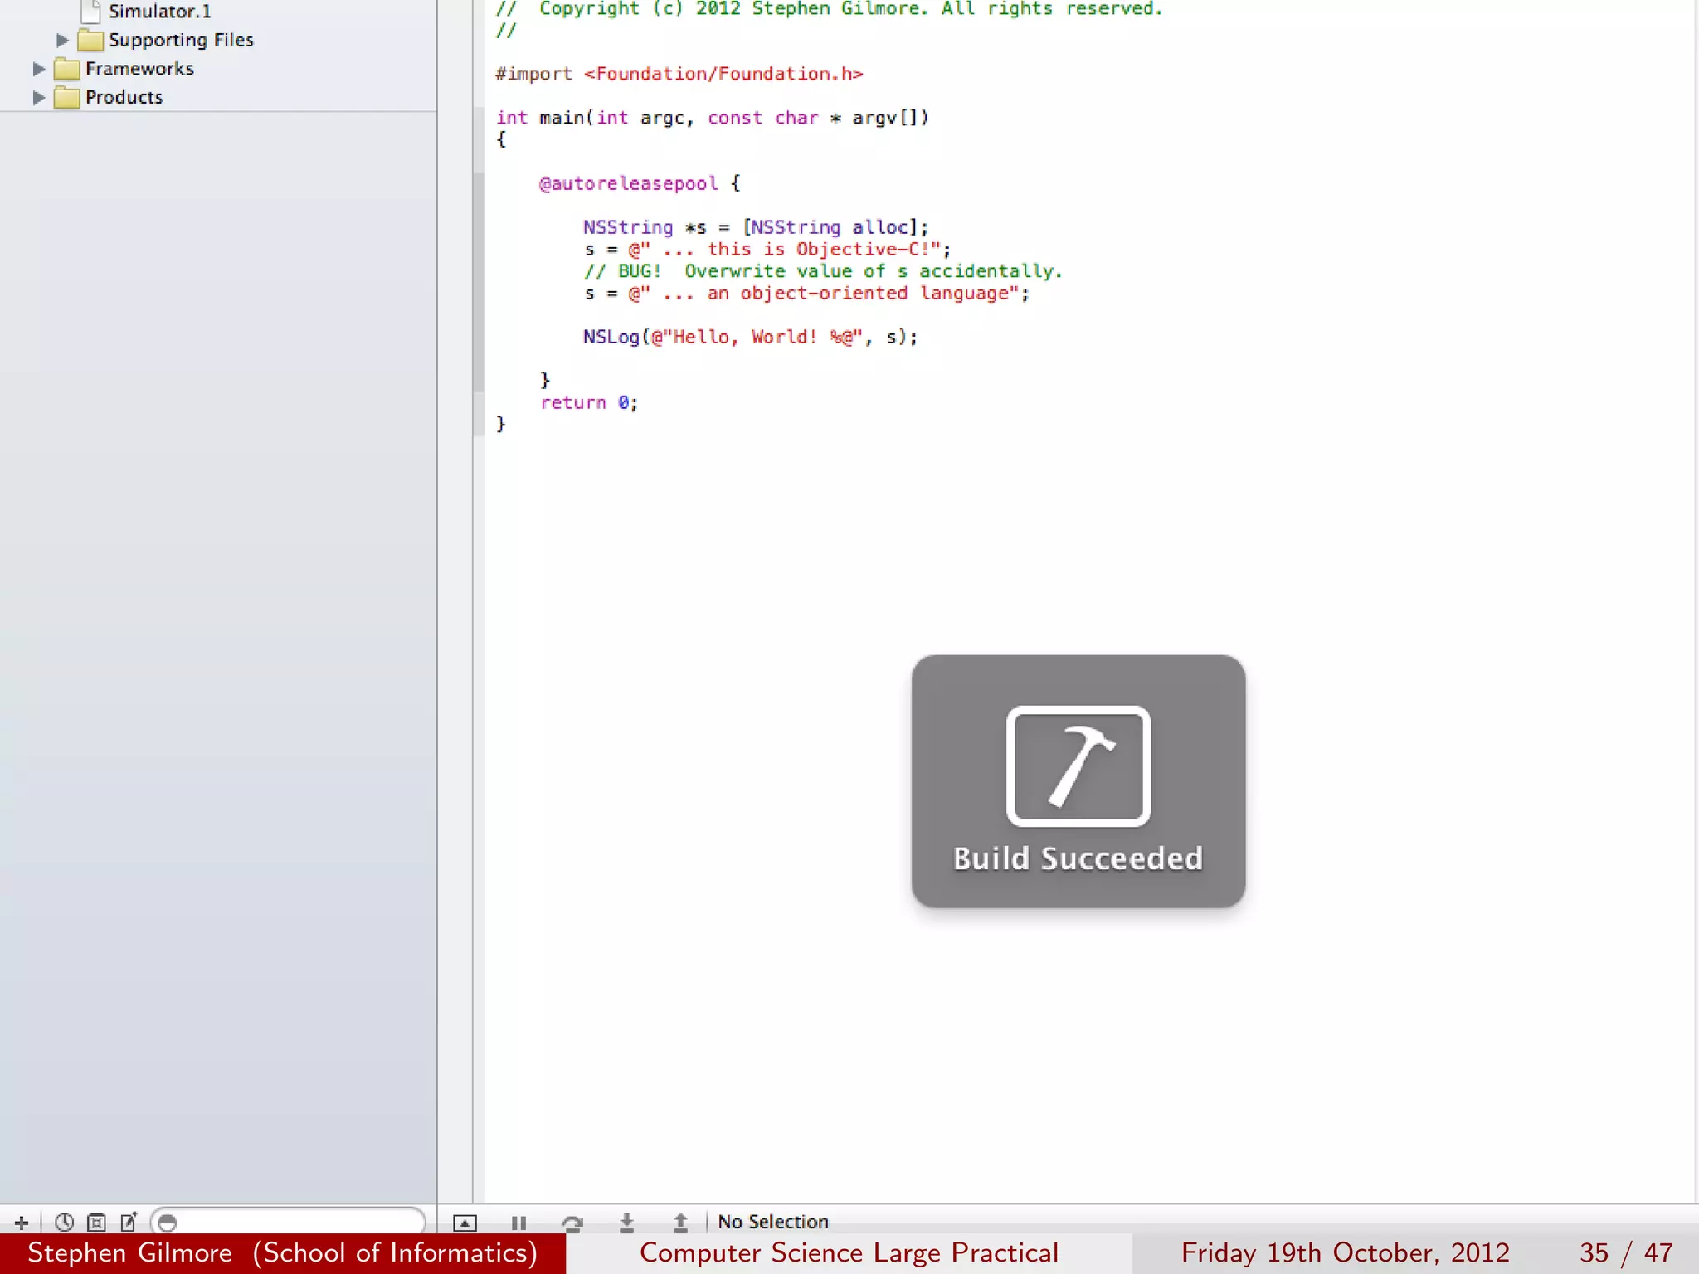Expand the Frameworks folder
Viewport: 1699px width, 1274px height.
coord(38,69)
